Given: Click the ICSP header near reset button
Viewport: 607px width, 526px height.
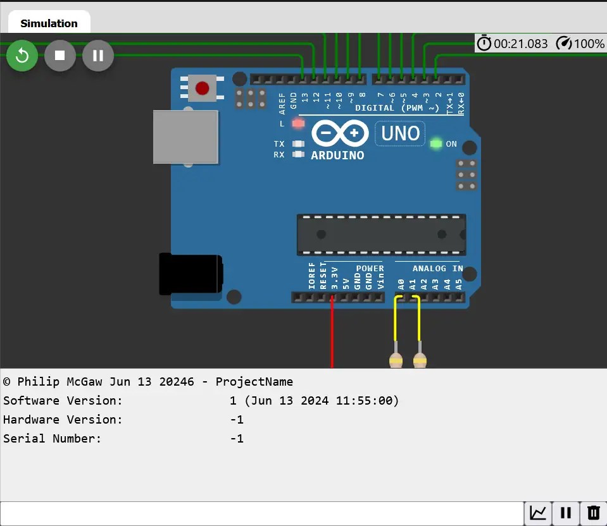Looking at the screenshot, I should (x=251, y=99).
